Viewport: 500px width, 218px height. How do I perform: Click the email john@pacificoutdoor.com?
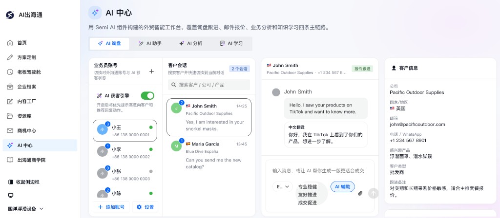pos(417,124)
